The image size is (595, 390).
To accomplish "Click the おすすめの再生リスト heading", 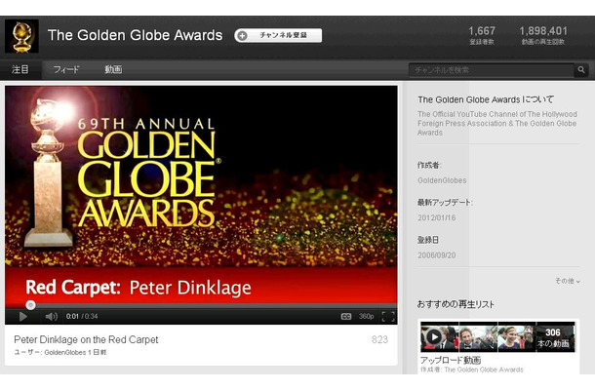I will click(456, 304).
